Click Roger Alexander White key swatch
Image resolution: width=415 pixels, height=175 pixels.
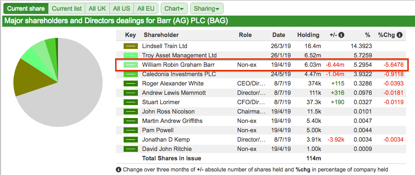[x=131, y=84]
